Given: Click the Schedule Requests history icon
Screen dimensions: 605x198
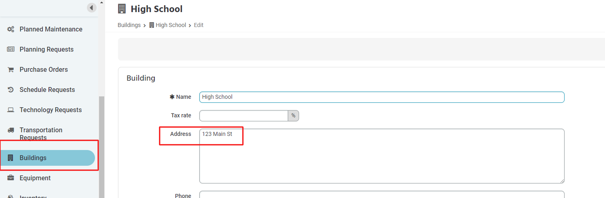Looking at the screenshot, I should tap(11, 90).
